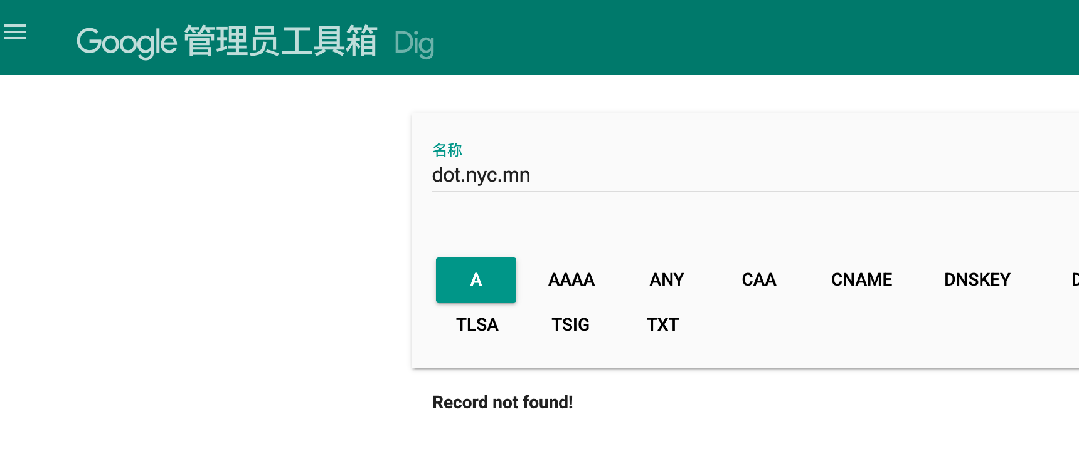
Task: Click the partially visible D record button
Action: [1074, 280]
